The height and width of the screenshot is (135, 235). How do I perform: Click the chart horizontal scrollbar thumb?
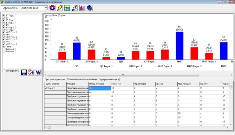coord(123,75)
